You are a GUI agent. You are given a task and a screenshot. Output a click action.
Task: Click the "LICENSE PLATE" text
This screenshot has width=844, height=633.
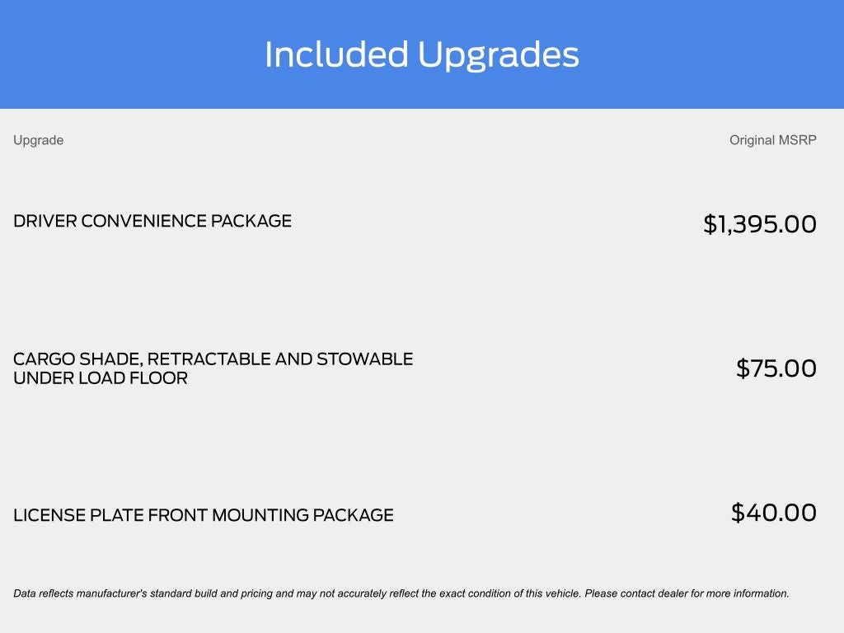point(78,515)
